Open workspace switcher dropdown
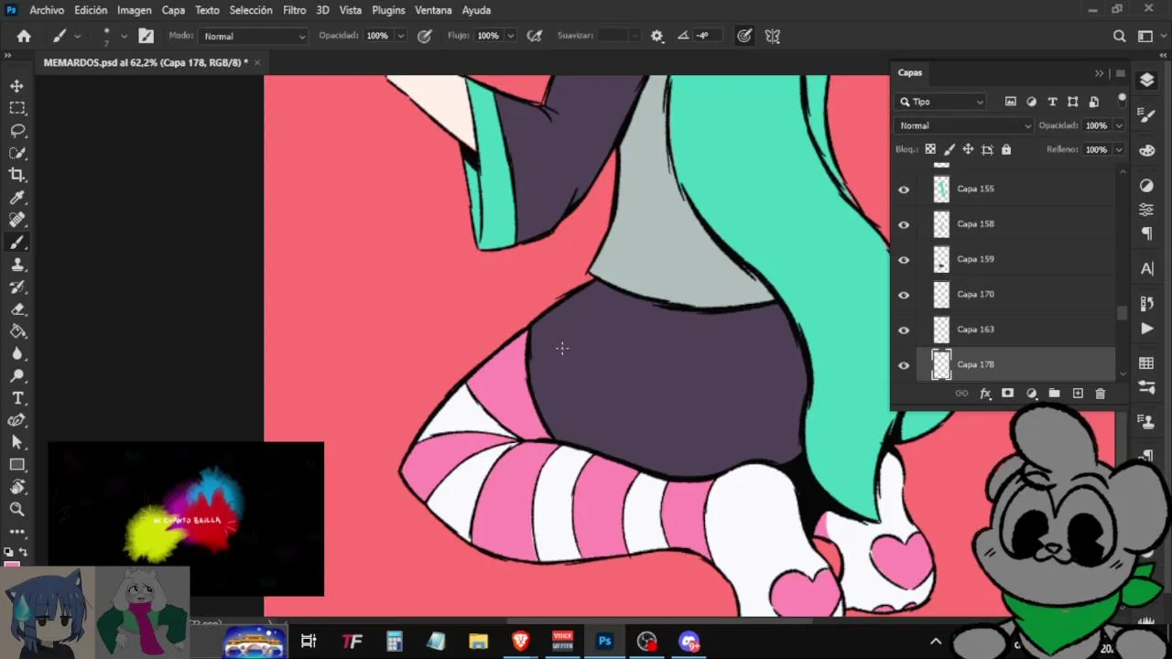The height and width of the screenshot is (659, 1172). pos(1150,36)
